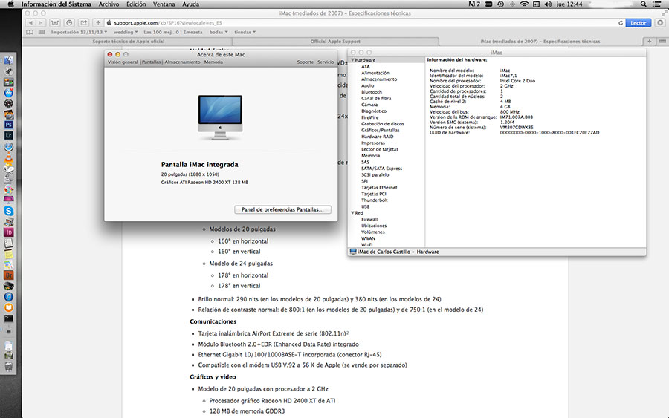Open Skype from the Dock
Viewport: 669px width, 418px height.
tap(8, 211)
